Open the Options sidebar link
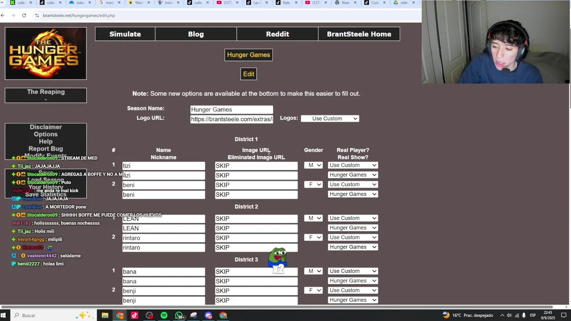The height and width of the screenshot is (321, 571). 46,134
